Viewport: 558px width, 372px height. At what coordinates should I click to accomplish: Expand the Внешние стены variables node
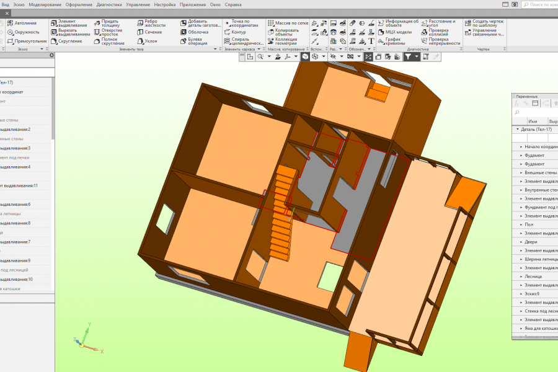tap(521, 172)
